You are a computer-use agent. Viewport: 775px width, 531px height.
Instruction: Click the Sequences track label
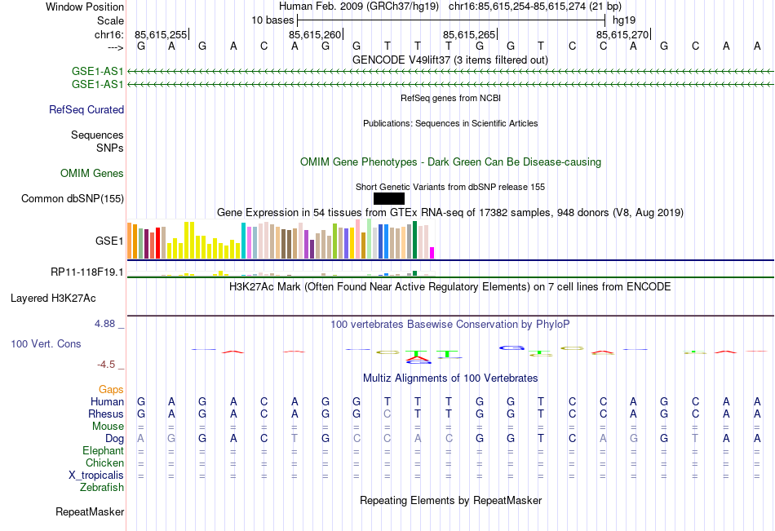click(97, 135)
